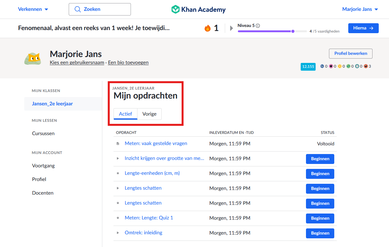Screen dimensions: 389x247
Task: Click the star icon beside Lengte-eenheden (cm, m)
Action: 118,173
